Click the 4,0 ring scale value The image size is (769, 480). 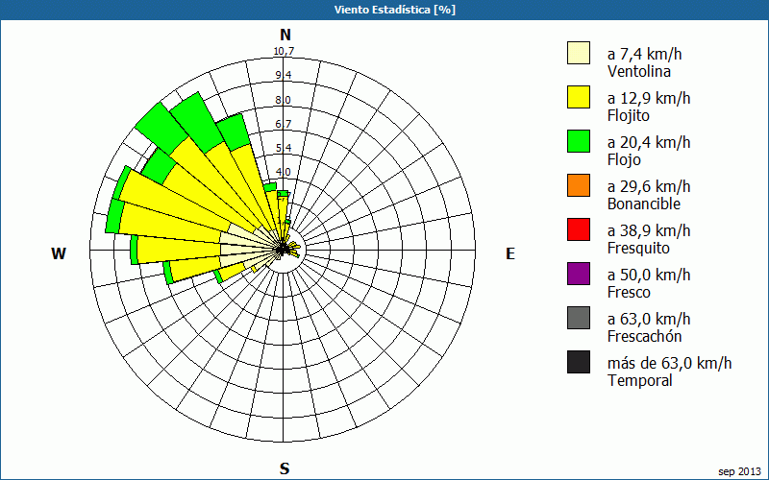284,172
